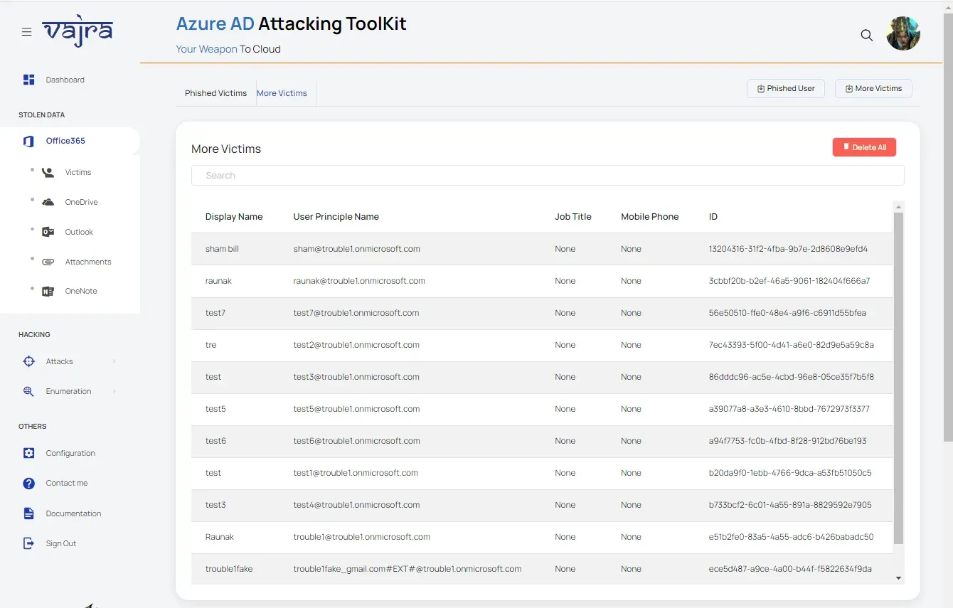Switch to the More Victims tab
Viewport: 953px width, 608px height.
coord(282,93)
